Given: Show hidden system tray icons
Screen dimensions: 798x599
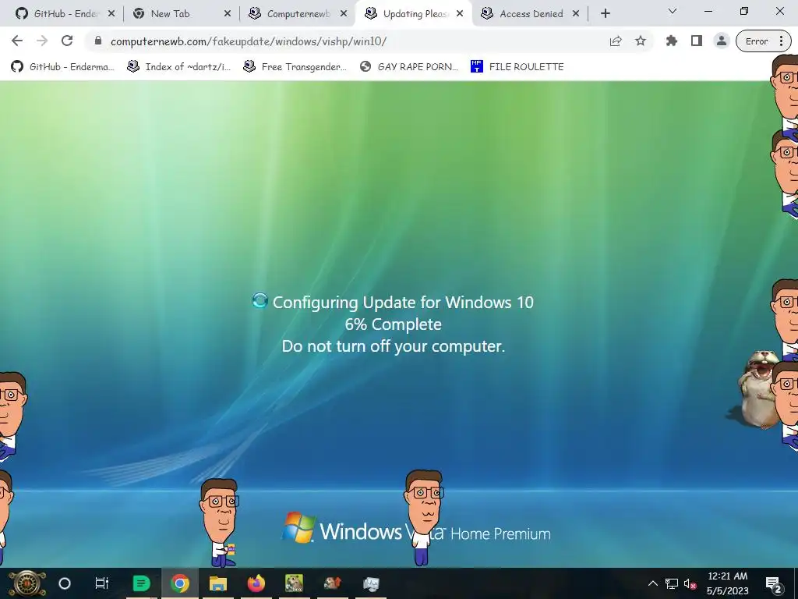Looking at the screenshot, I should tap(653, 583).
